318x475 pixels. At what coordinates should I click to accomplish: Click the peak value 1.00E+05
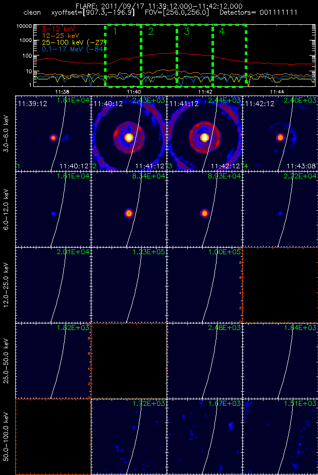point(225,252)
